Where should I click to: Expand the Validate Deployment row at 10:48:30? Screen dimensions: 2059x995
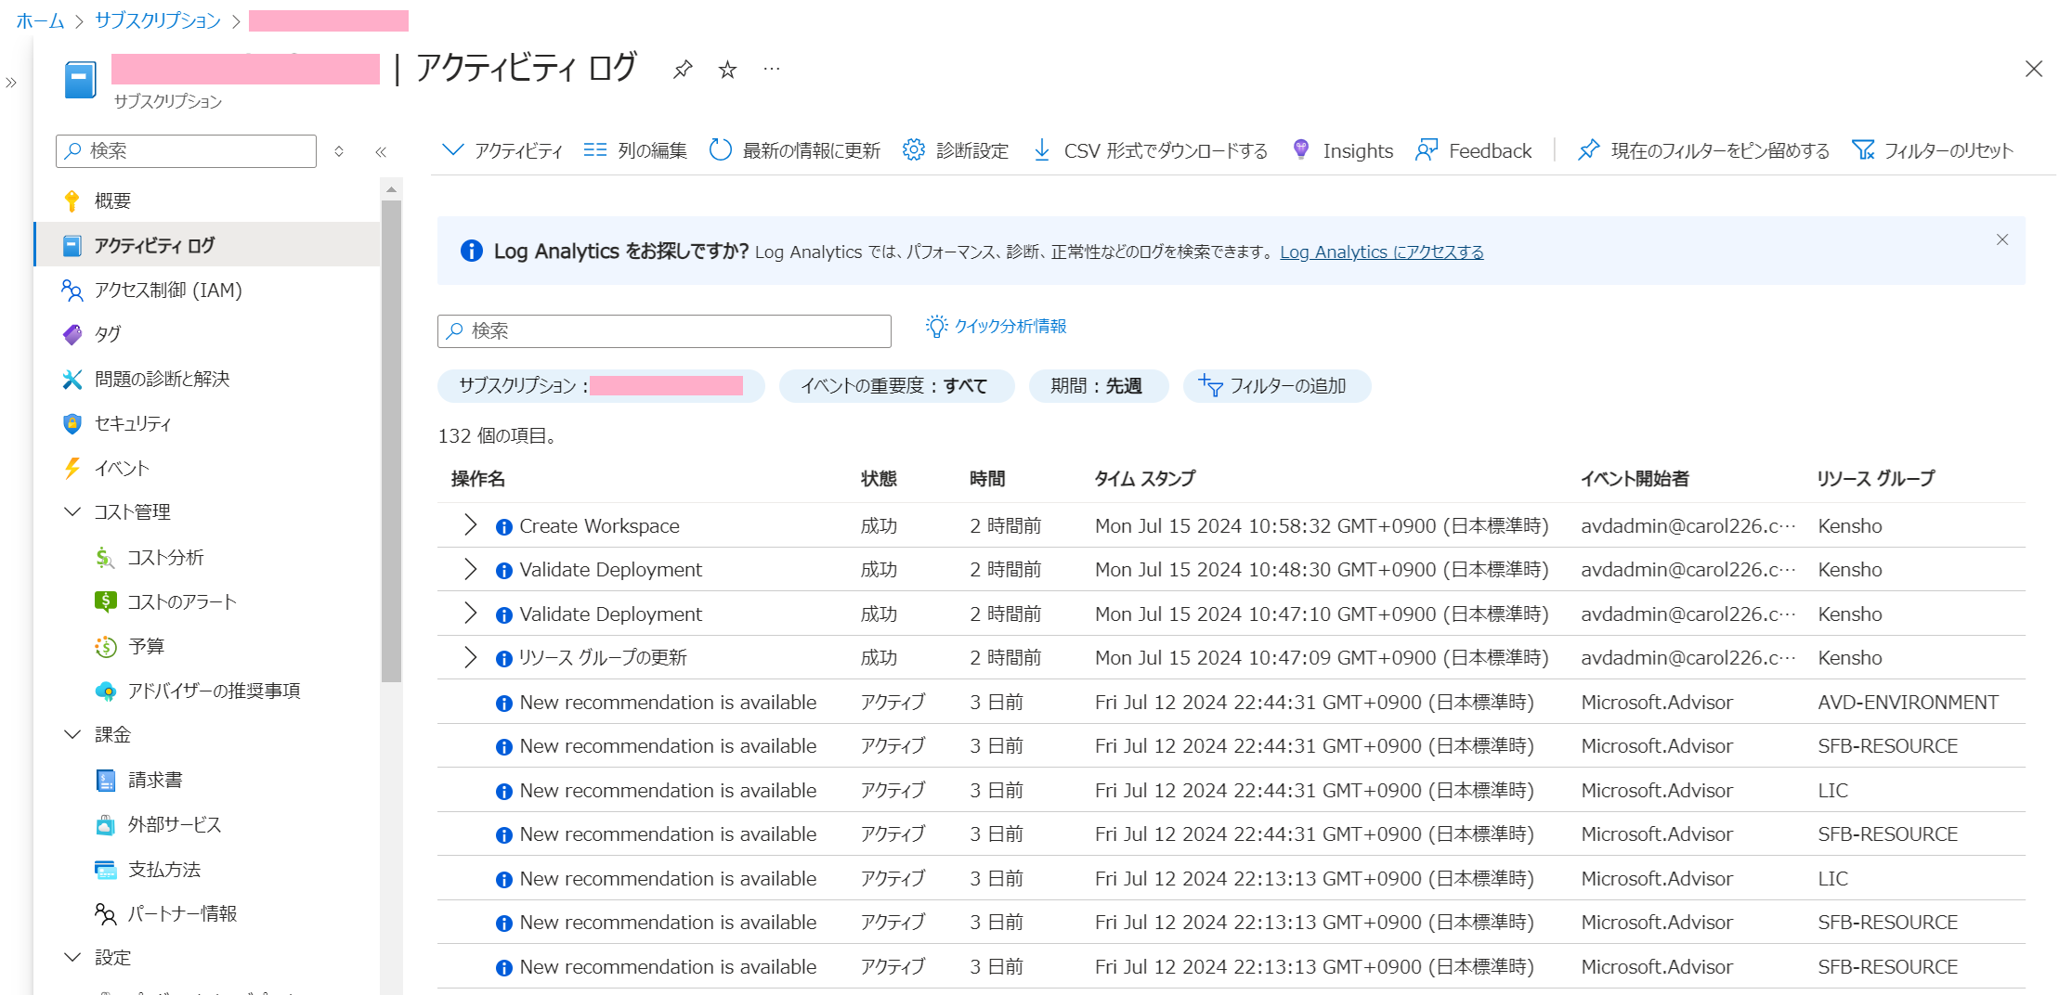471,569
